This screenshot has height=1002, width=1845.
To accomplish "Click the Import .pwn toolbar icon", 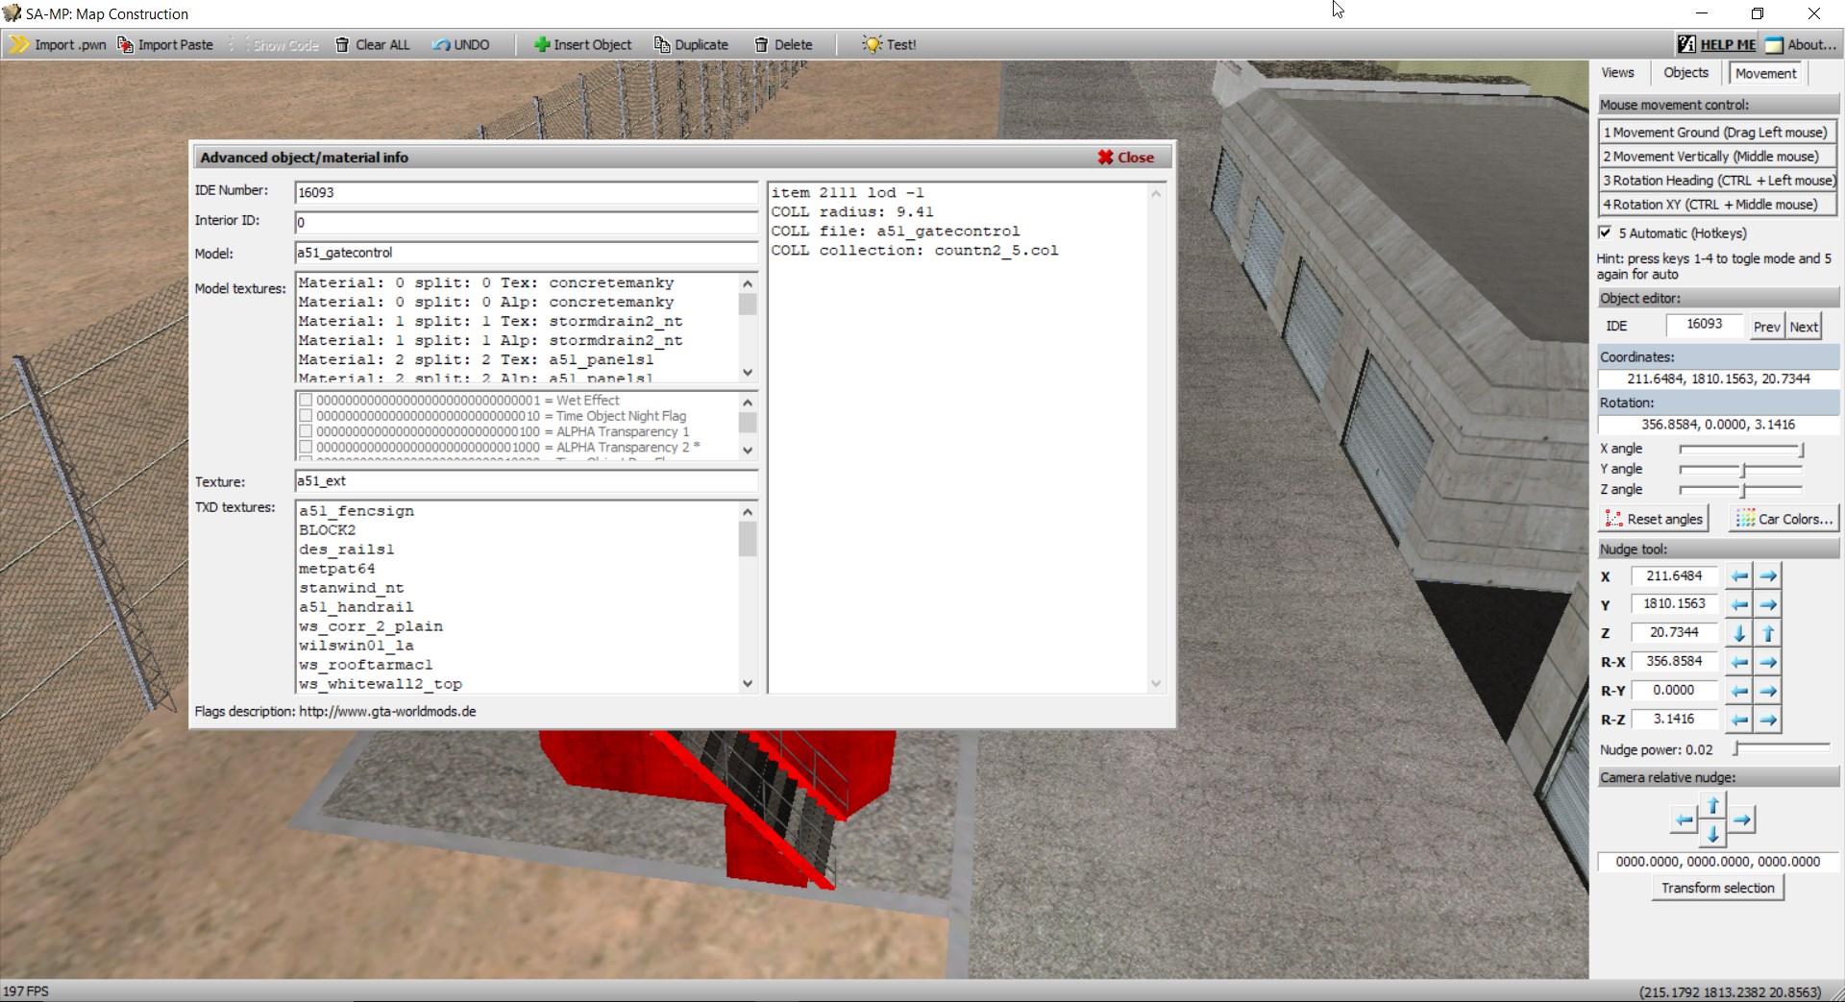I will [19, 45].
